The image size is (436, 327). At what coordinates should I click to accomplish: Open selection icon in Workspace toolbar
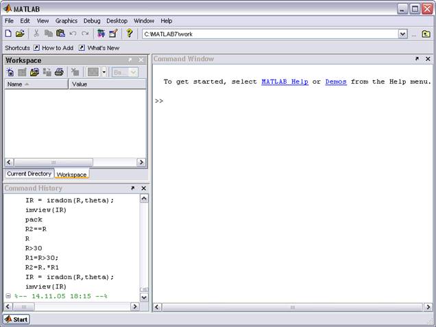click(x=22, y=72)
